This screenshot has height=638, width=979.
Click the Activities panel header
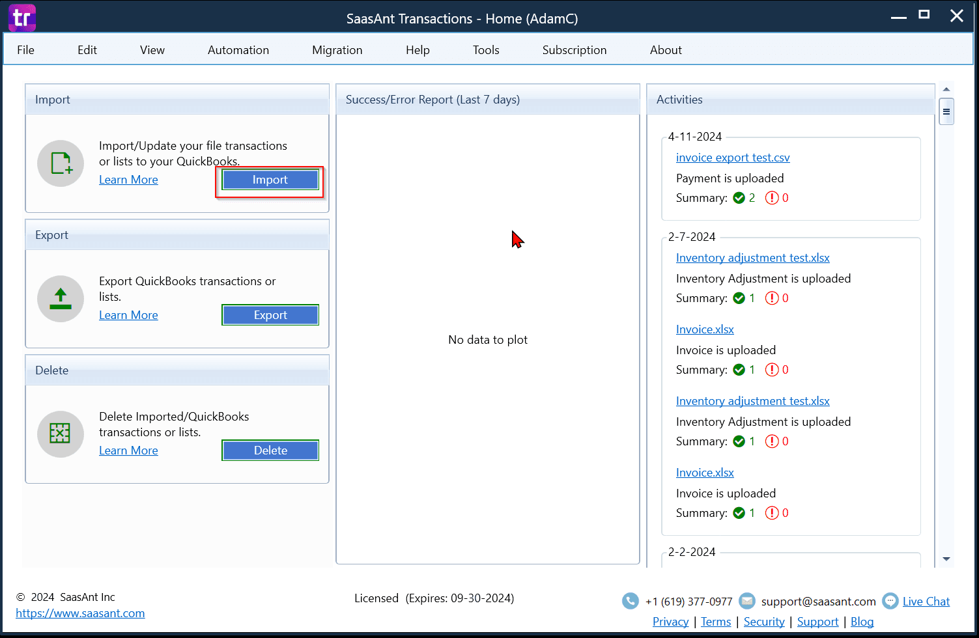click(x=791, y=100)
